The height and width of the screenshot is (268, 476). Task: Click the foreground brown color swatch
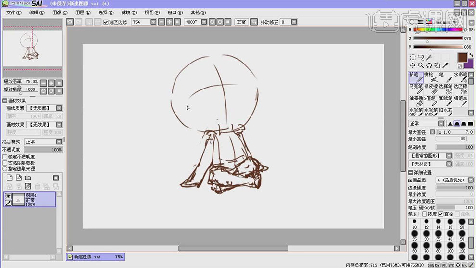[463, 57]
